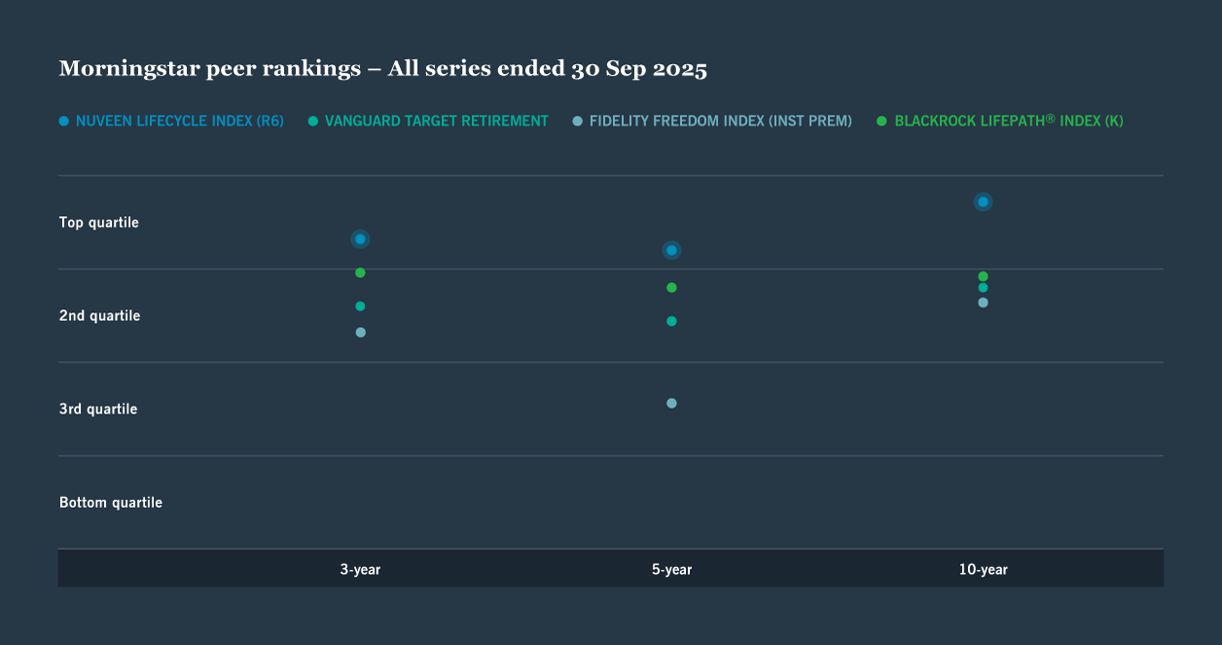Select the Vanguard Target Retirement legend dot
The width and height of the screenshot is (1222, 645).
point(311,121)
